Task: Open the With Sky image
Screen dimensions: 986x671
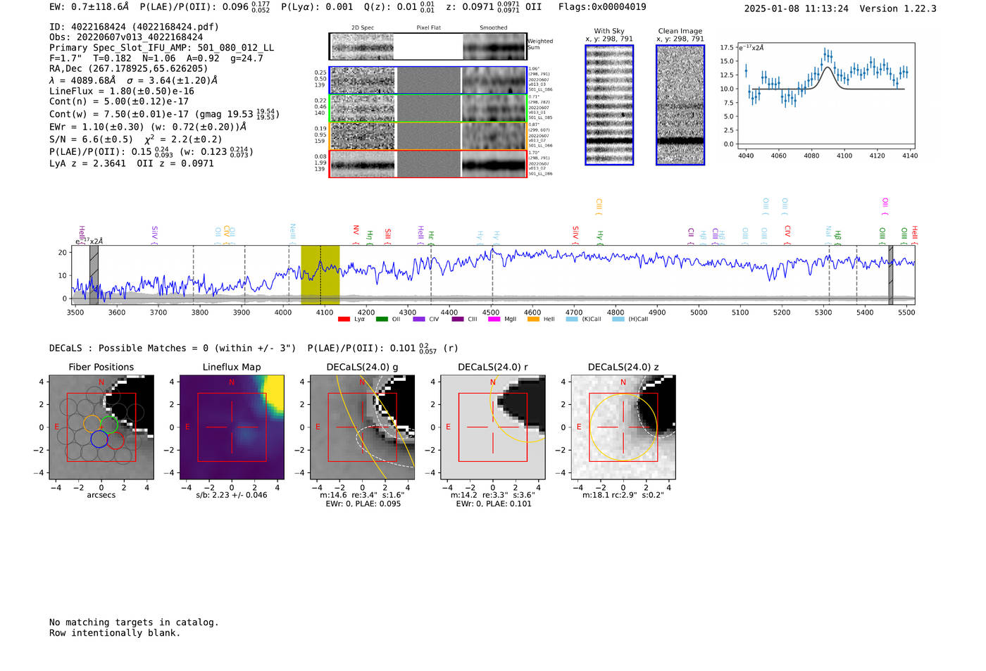Action: (x=609, y=106)
